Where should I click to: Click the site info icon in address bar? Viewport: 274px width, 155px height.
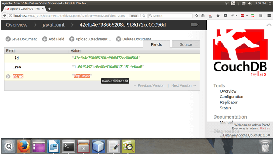tap(11, 15)
